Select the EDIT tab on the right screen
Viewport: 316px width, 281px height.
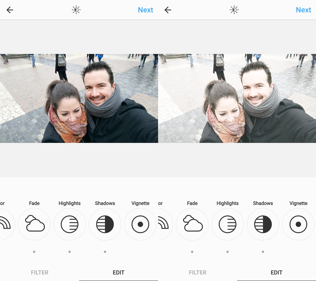[276, 272]
